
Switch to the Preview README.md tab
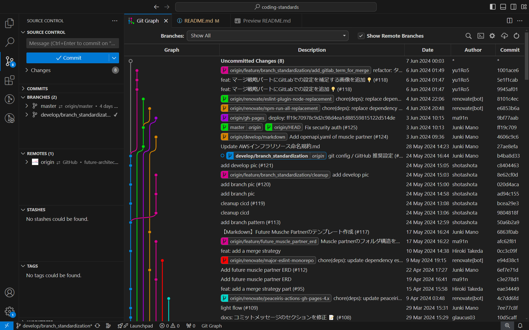pyautogui.click(x=266, y=21)
